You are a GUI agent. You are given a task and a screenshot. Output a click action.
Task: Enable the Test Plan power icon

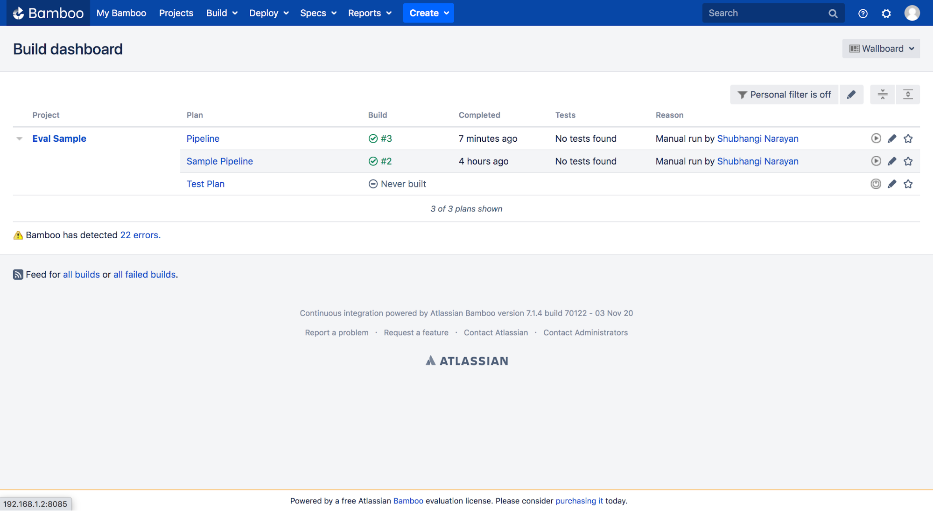876,184
